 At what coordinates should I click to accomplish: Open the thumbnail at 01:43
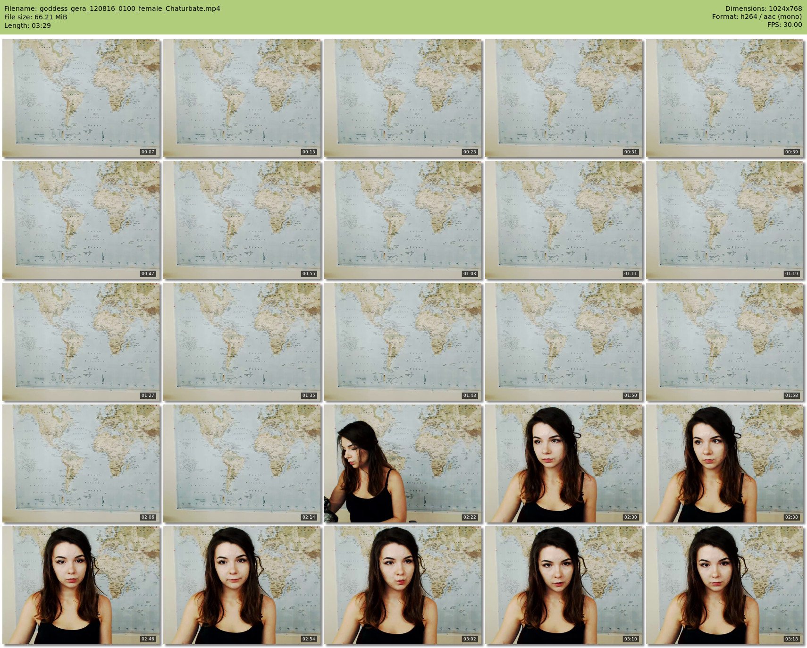(x=403, y=341)
